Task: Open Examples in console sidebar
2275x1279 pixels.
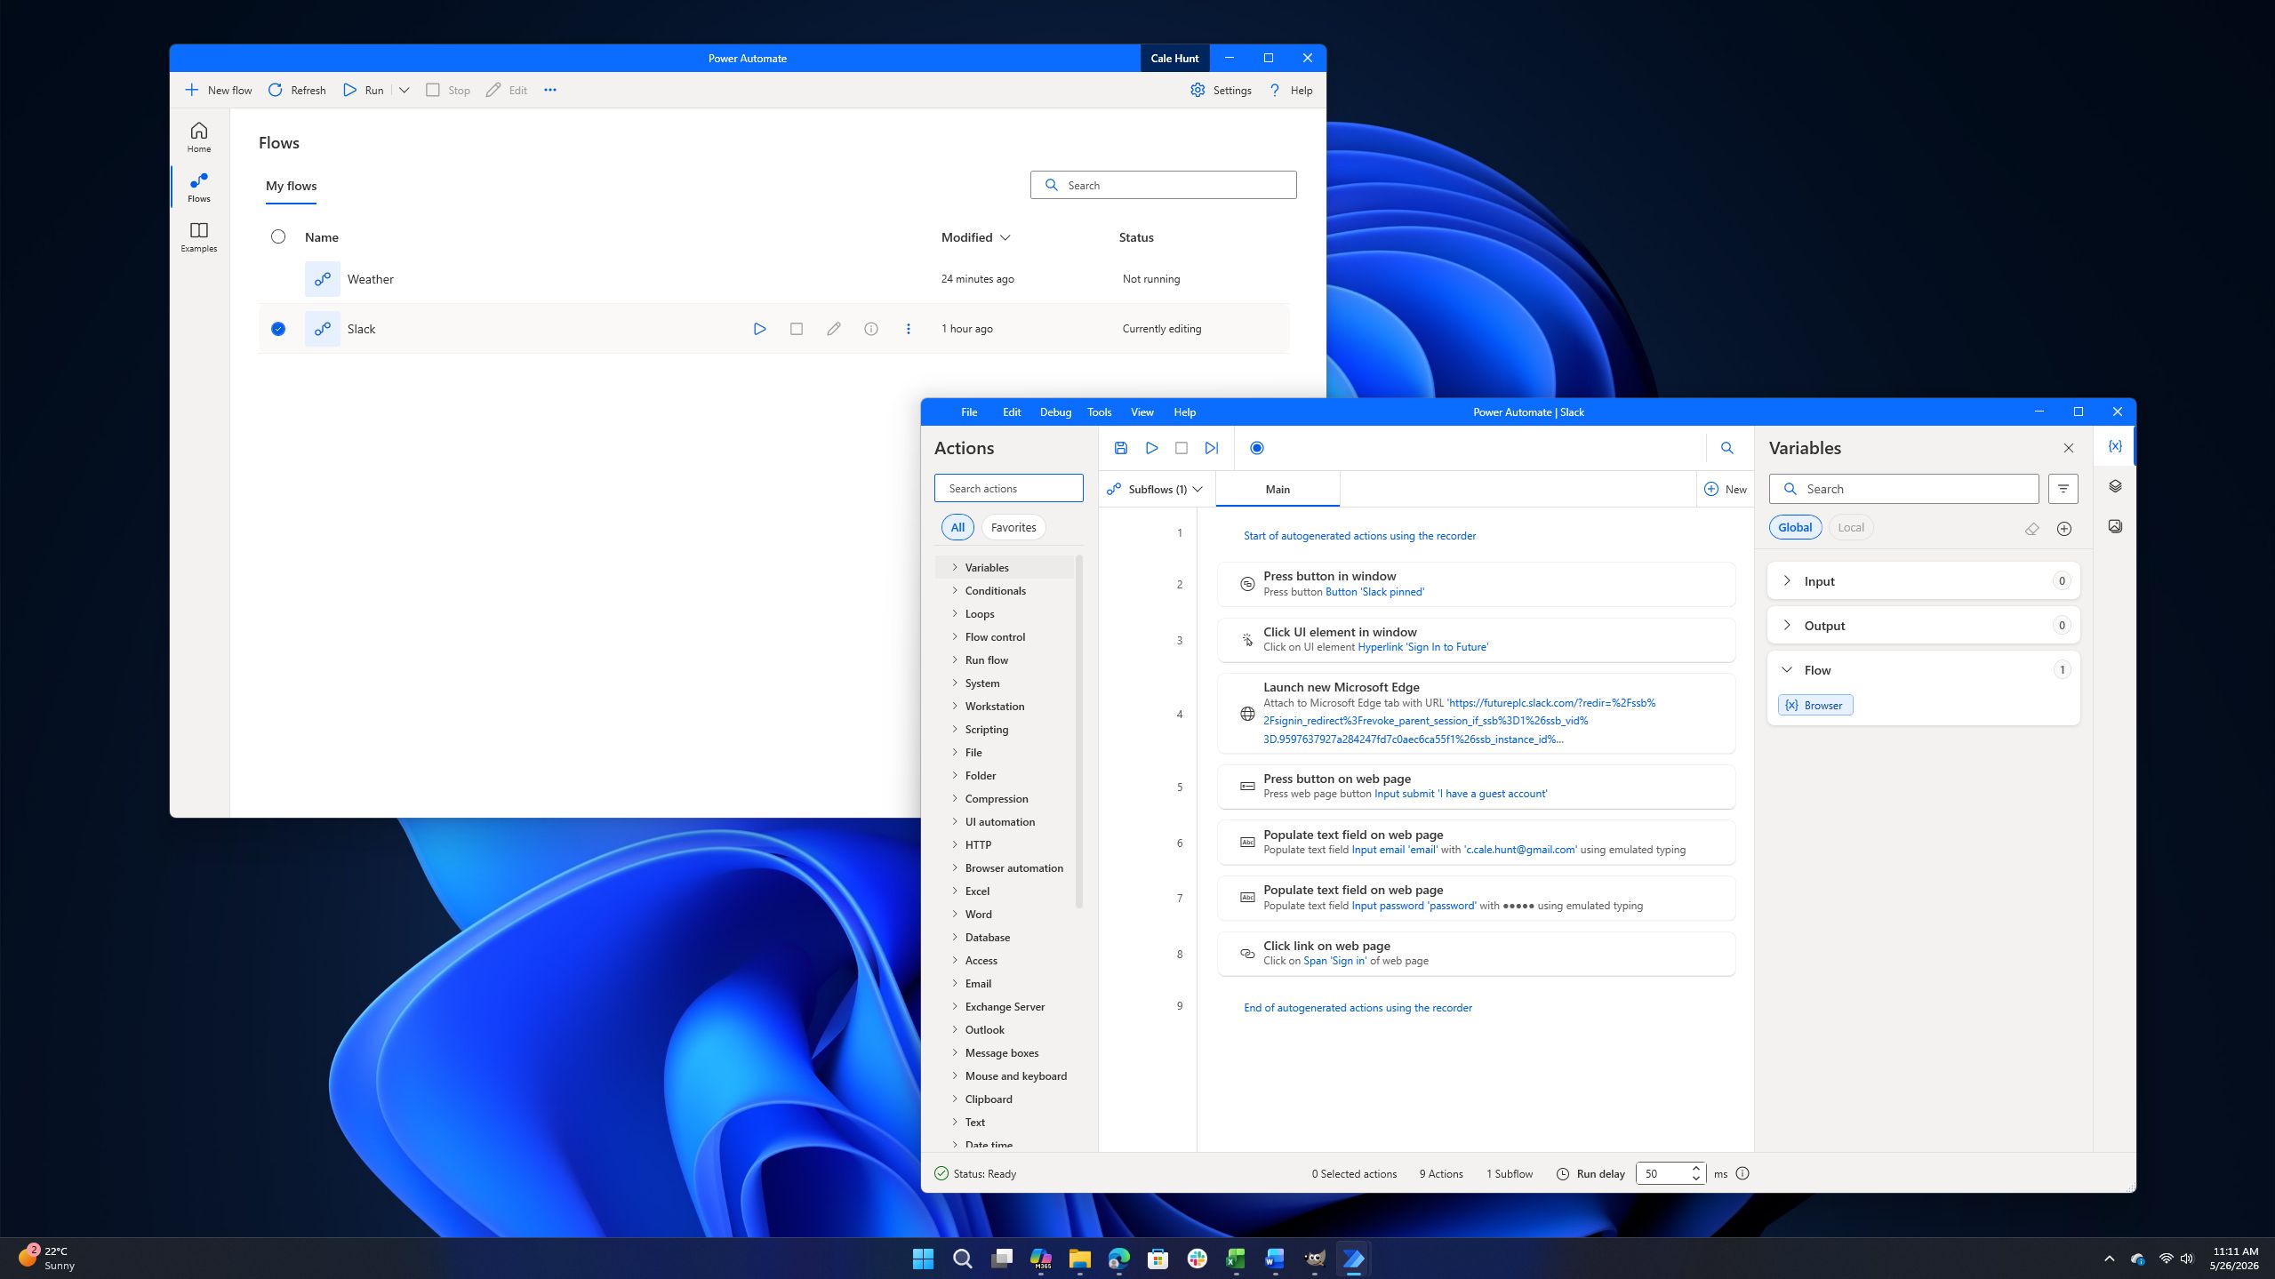Action: point(199,237)
